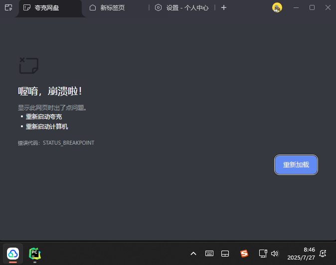
Task: Select the error code STATUS_BREAKPOINT text
Action: (68, 143)
